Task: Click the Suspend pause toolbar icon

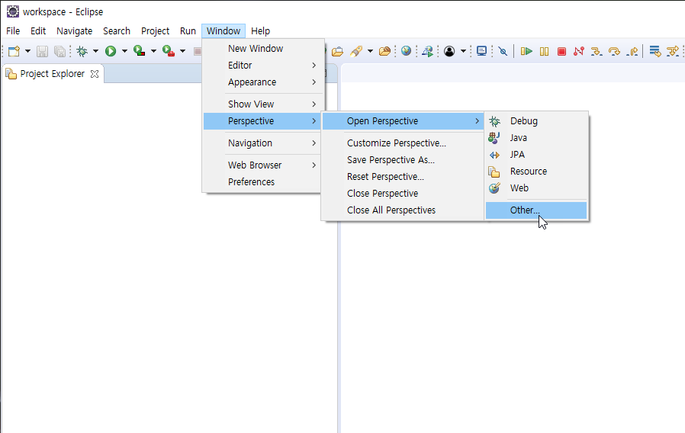Action: click(544, 51)
